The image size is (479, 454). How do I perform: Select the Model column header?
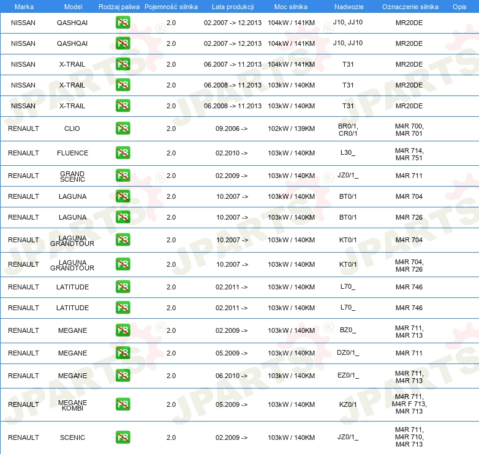tap(72, 7)
